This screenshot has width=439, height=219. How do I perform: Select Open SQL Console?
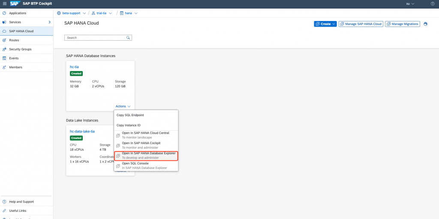click(146, 165)
